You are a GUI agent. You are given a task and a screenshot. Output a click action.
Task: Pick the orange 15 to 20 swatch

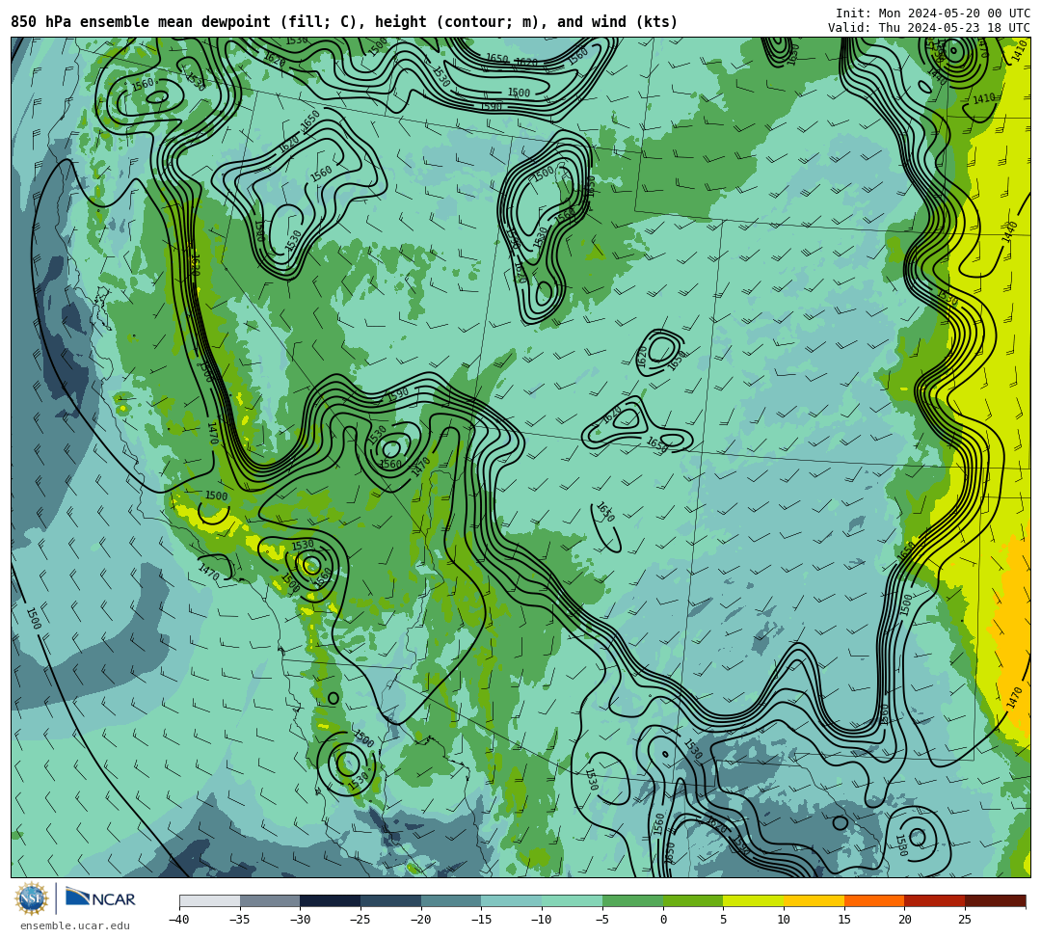click(873, 900)
